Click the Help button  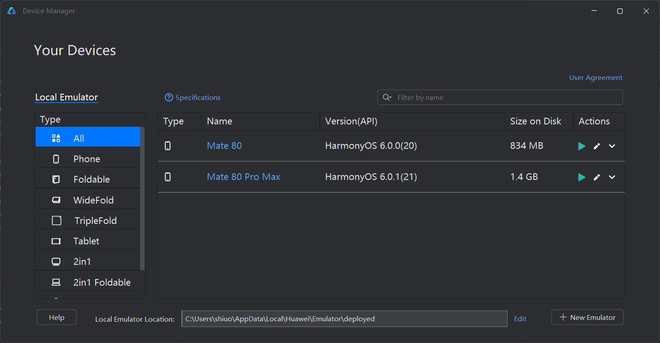pos(56,317)
